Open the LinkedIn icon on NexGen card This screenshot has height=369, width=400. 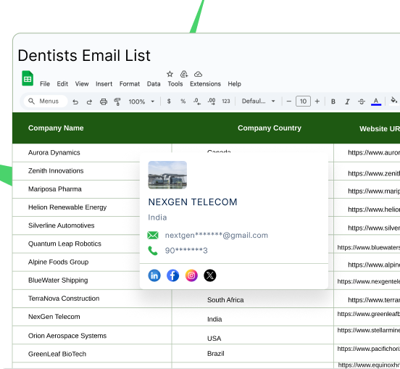coord(154,275)
